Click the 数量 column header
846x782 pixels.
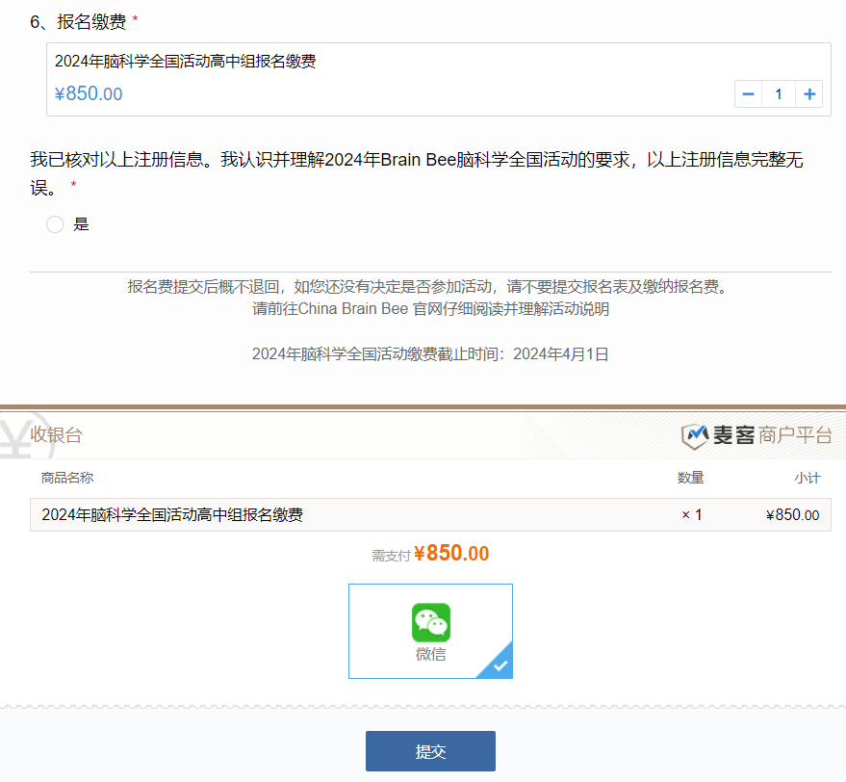[x=690, y=478]
